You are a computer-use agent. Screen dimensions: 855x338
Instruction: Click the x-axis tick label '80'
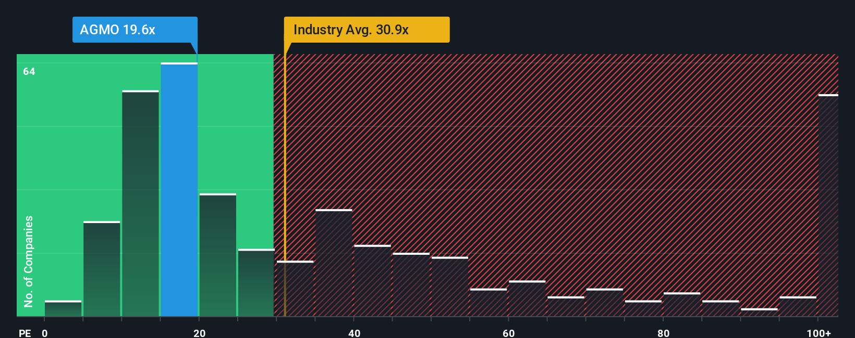point(663,333)
